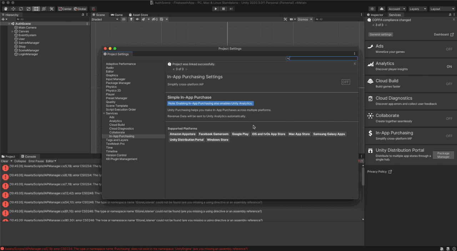Click the Play button
The width and height of the screenshot is (457, 251).
click(216, 9)
